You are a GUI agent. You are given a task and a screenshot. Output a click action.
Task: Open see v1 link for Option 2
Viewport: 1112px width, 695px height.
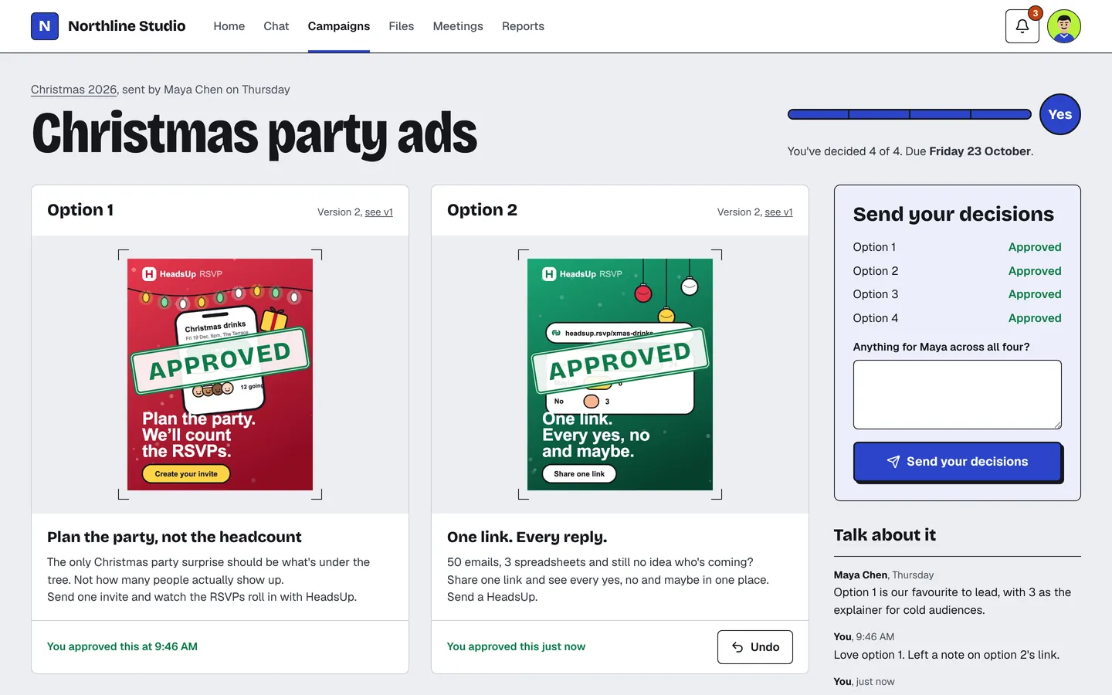coord(778,212)
